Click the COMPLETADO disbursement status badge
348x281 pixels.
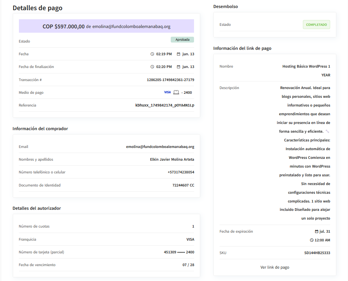[316, 25]
